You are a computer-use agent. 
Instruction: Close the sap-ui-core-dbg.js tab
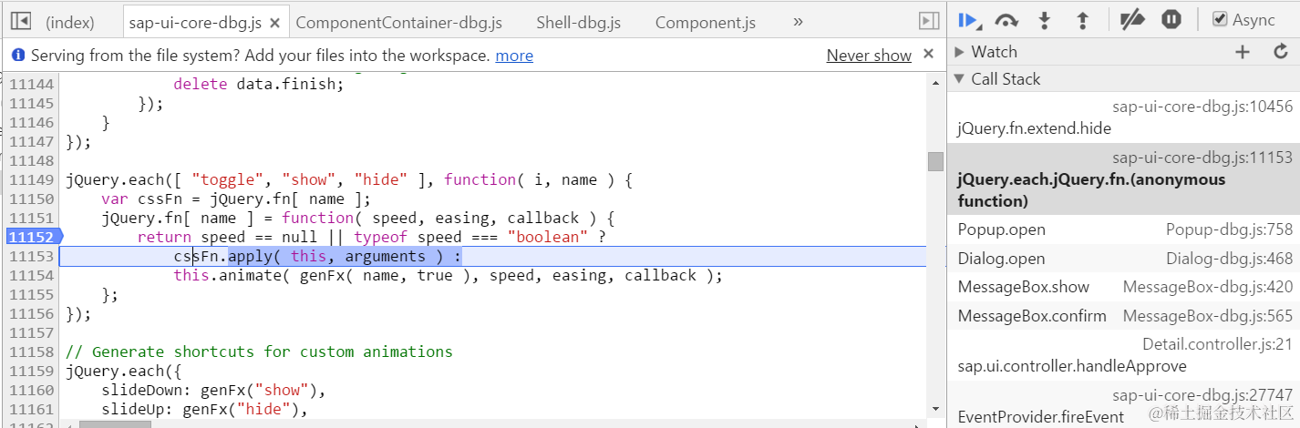pyautogui.click(x=276, y=22)
